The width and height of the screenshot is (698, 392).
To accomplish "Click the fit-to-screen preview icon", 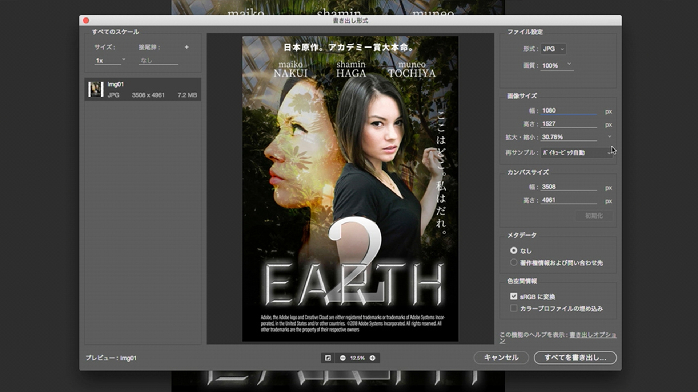I will 328,358.
